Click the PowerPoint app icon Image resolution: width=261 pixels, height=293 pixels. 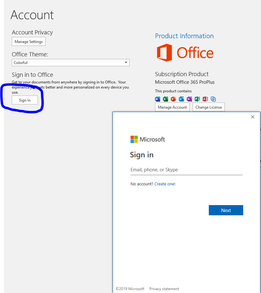tap(173, 99)
